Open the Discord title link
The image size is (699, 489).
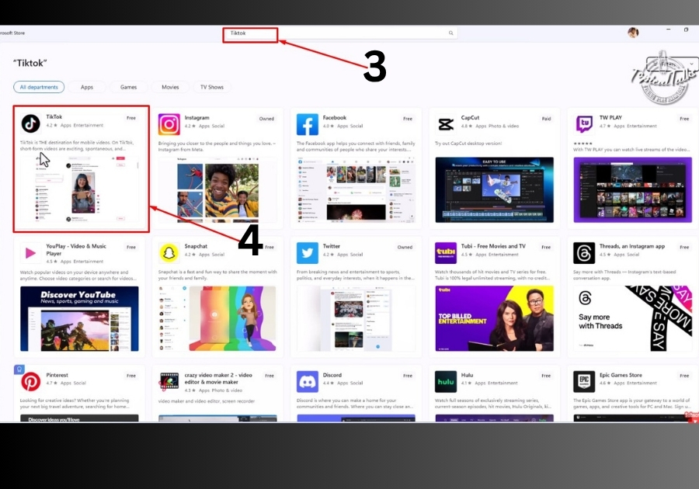[x=332, y=375]
